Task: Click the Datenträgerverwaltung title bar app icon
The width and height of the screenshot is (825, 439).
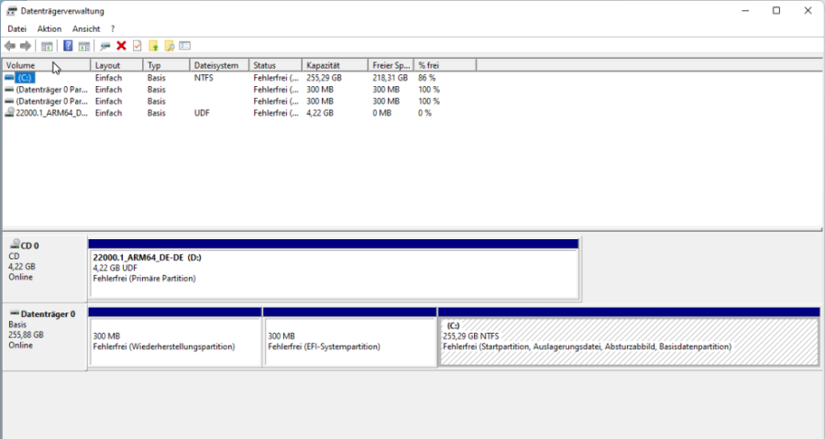Action: tap(12, 11)
